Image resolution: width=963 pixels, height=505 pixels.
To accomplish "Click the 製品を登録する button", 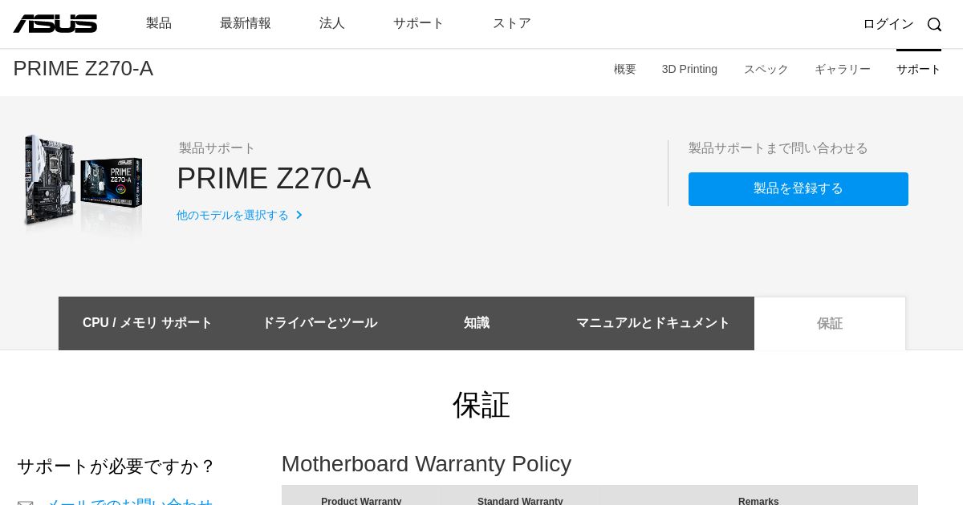I will coord(798,189).
